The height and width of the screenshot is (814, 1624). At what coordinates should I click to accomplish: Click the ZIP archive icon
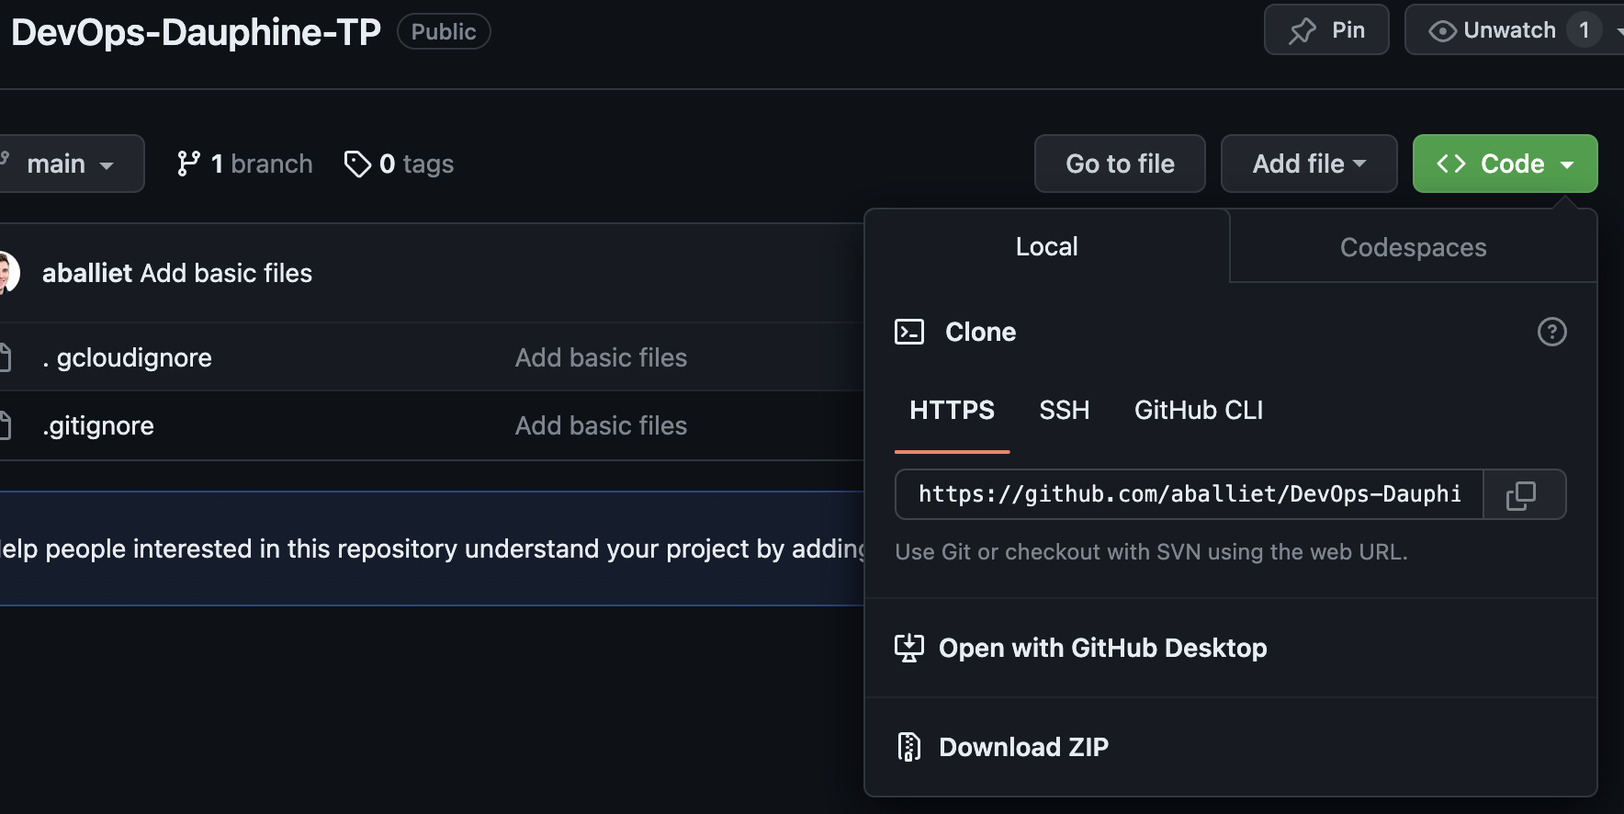[x=909, y=747]
